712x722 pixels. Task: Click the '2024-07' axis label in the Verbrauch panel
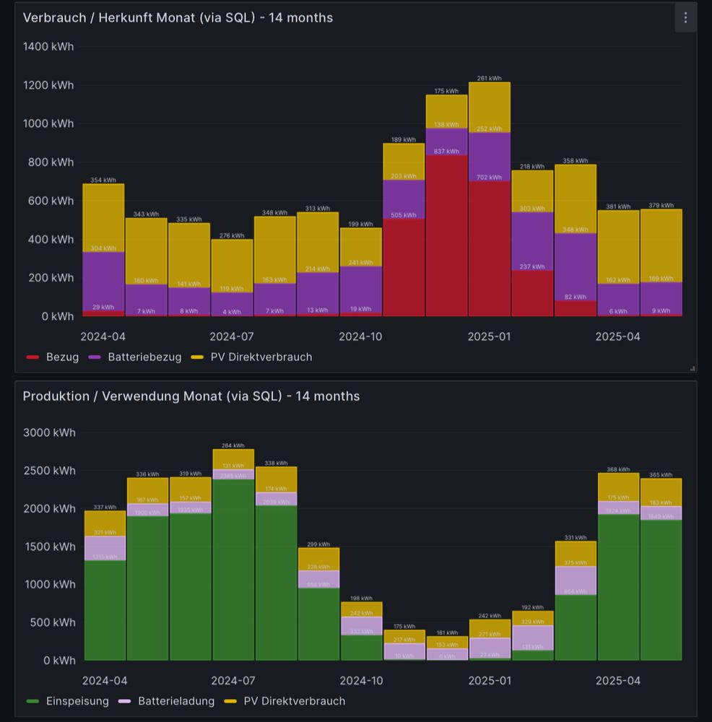click(x=232, y=336)
